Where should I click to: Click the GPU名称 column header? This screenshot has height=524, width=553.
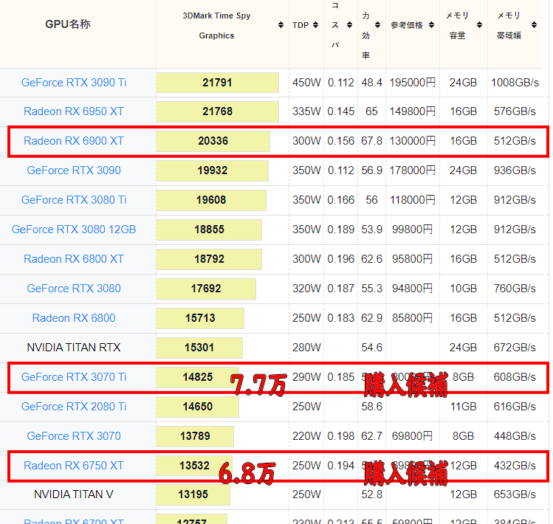(68, 24)
